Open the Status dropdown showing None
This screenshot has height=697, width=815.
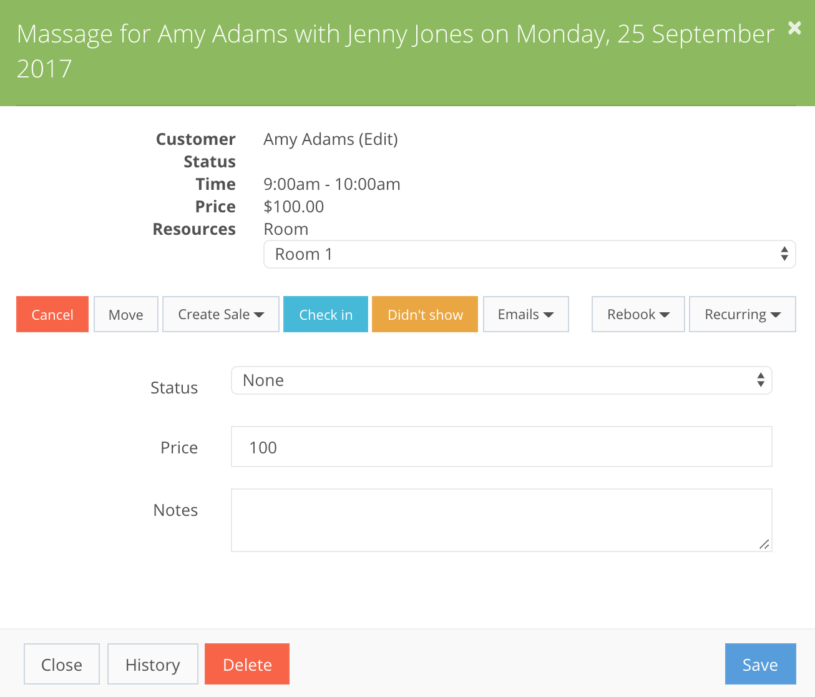[502, 380]
